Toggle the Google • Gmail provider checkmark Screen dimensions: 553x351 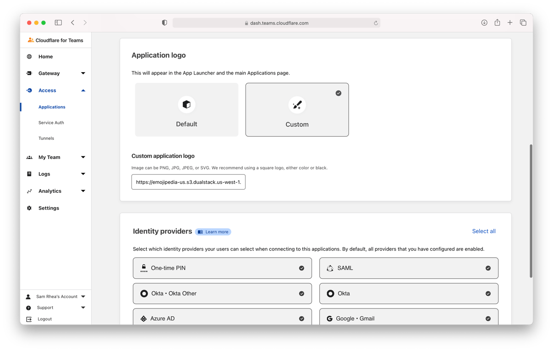click(488, 319)
